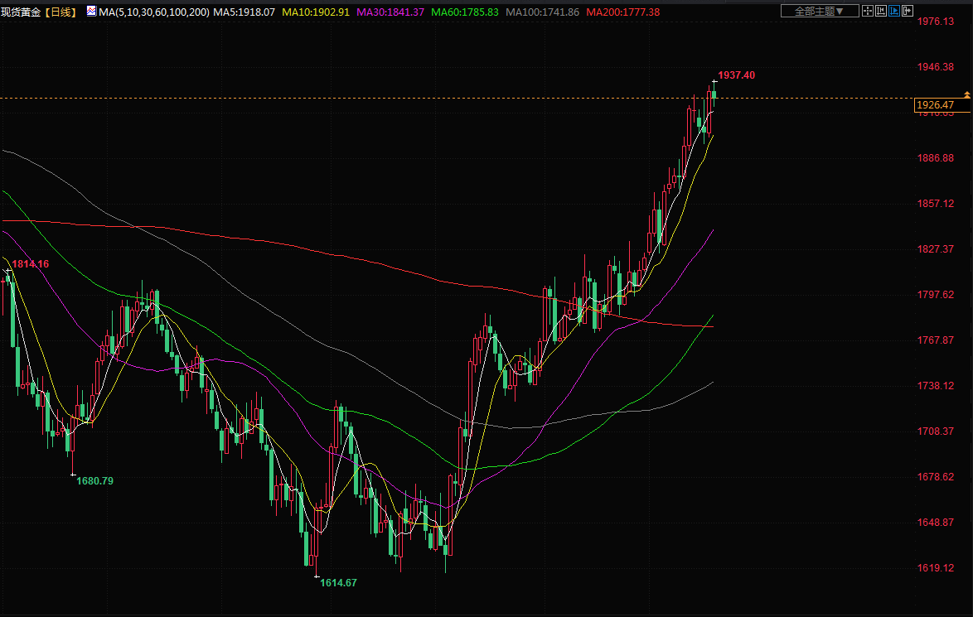Click the 1614.67 low price marker
Viewport: 973px width, 617px height.
point(338,583)
